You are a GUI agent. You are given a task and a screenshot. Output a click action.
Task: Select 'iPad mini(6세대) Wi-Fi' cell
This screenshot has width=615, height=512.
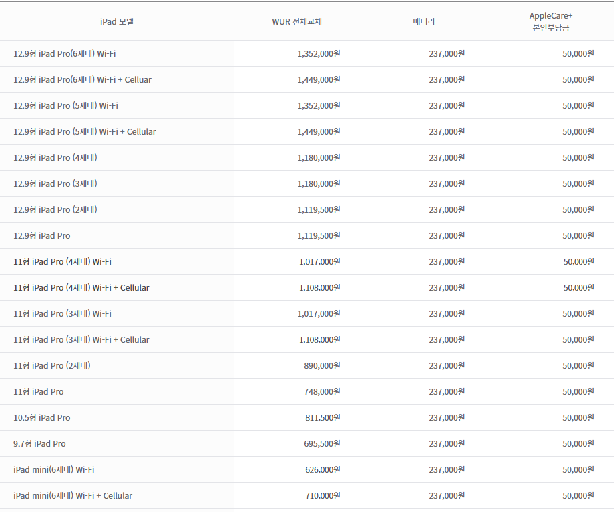coord(53,470)
